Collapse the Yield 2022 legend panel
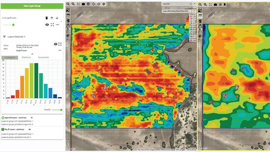The height and width of the screenshot is (152, 270). click(195, 4)
